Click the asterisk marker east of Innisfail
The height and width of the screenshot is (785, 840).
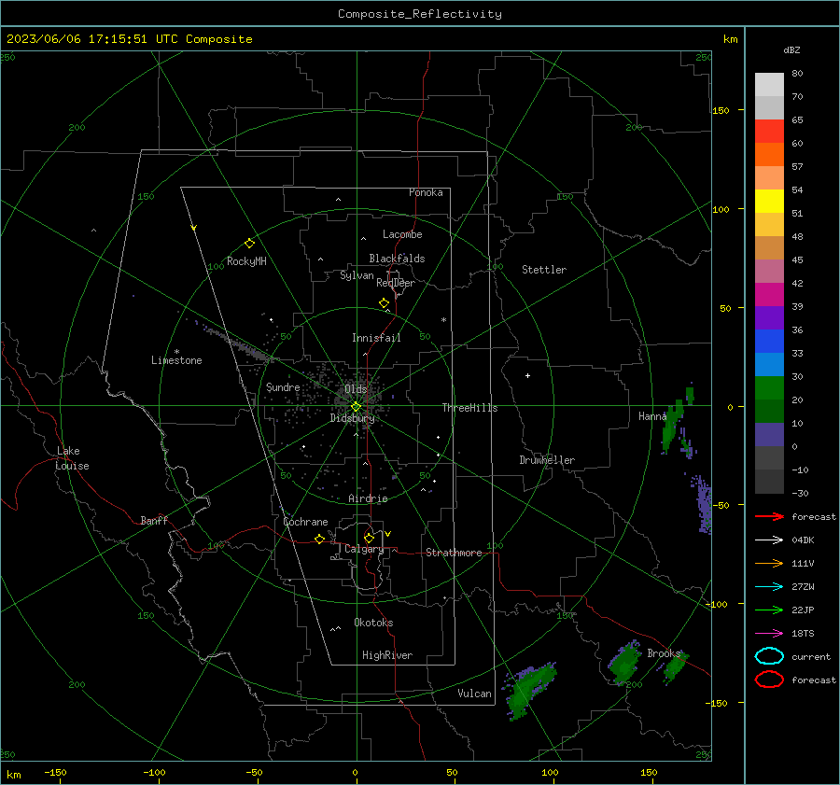point(443,320)
